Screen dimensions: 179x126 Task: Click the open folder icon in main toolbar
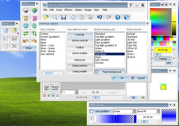coord(46,17)
